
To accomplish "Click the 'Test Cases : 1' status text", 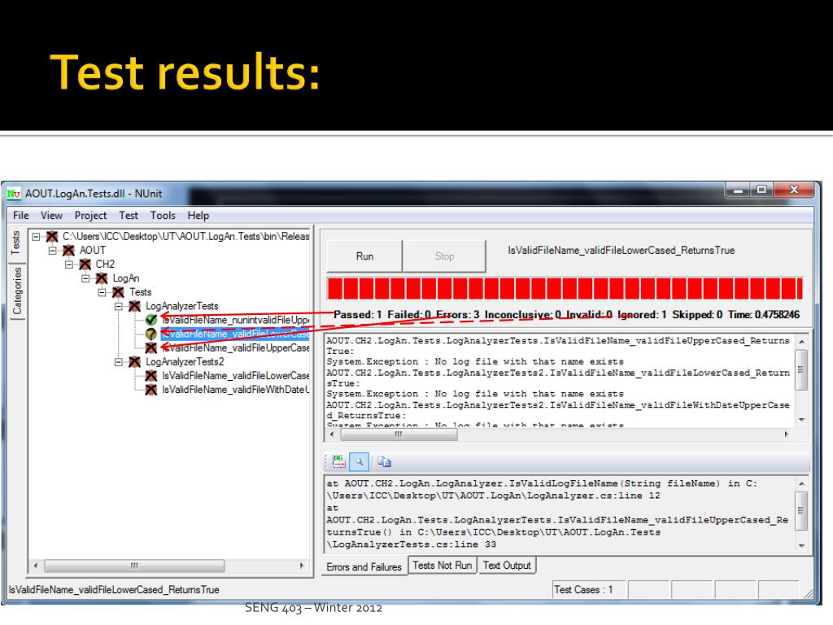I will (x=582, y=590).
